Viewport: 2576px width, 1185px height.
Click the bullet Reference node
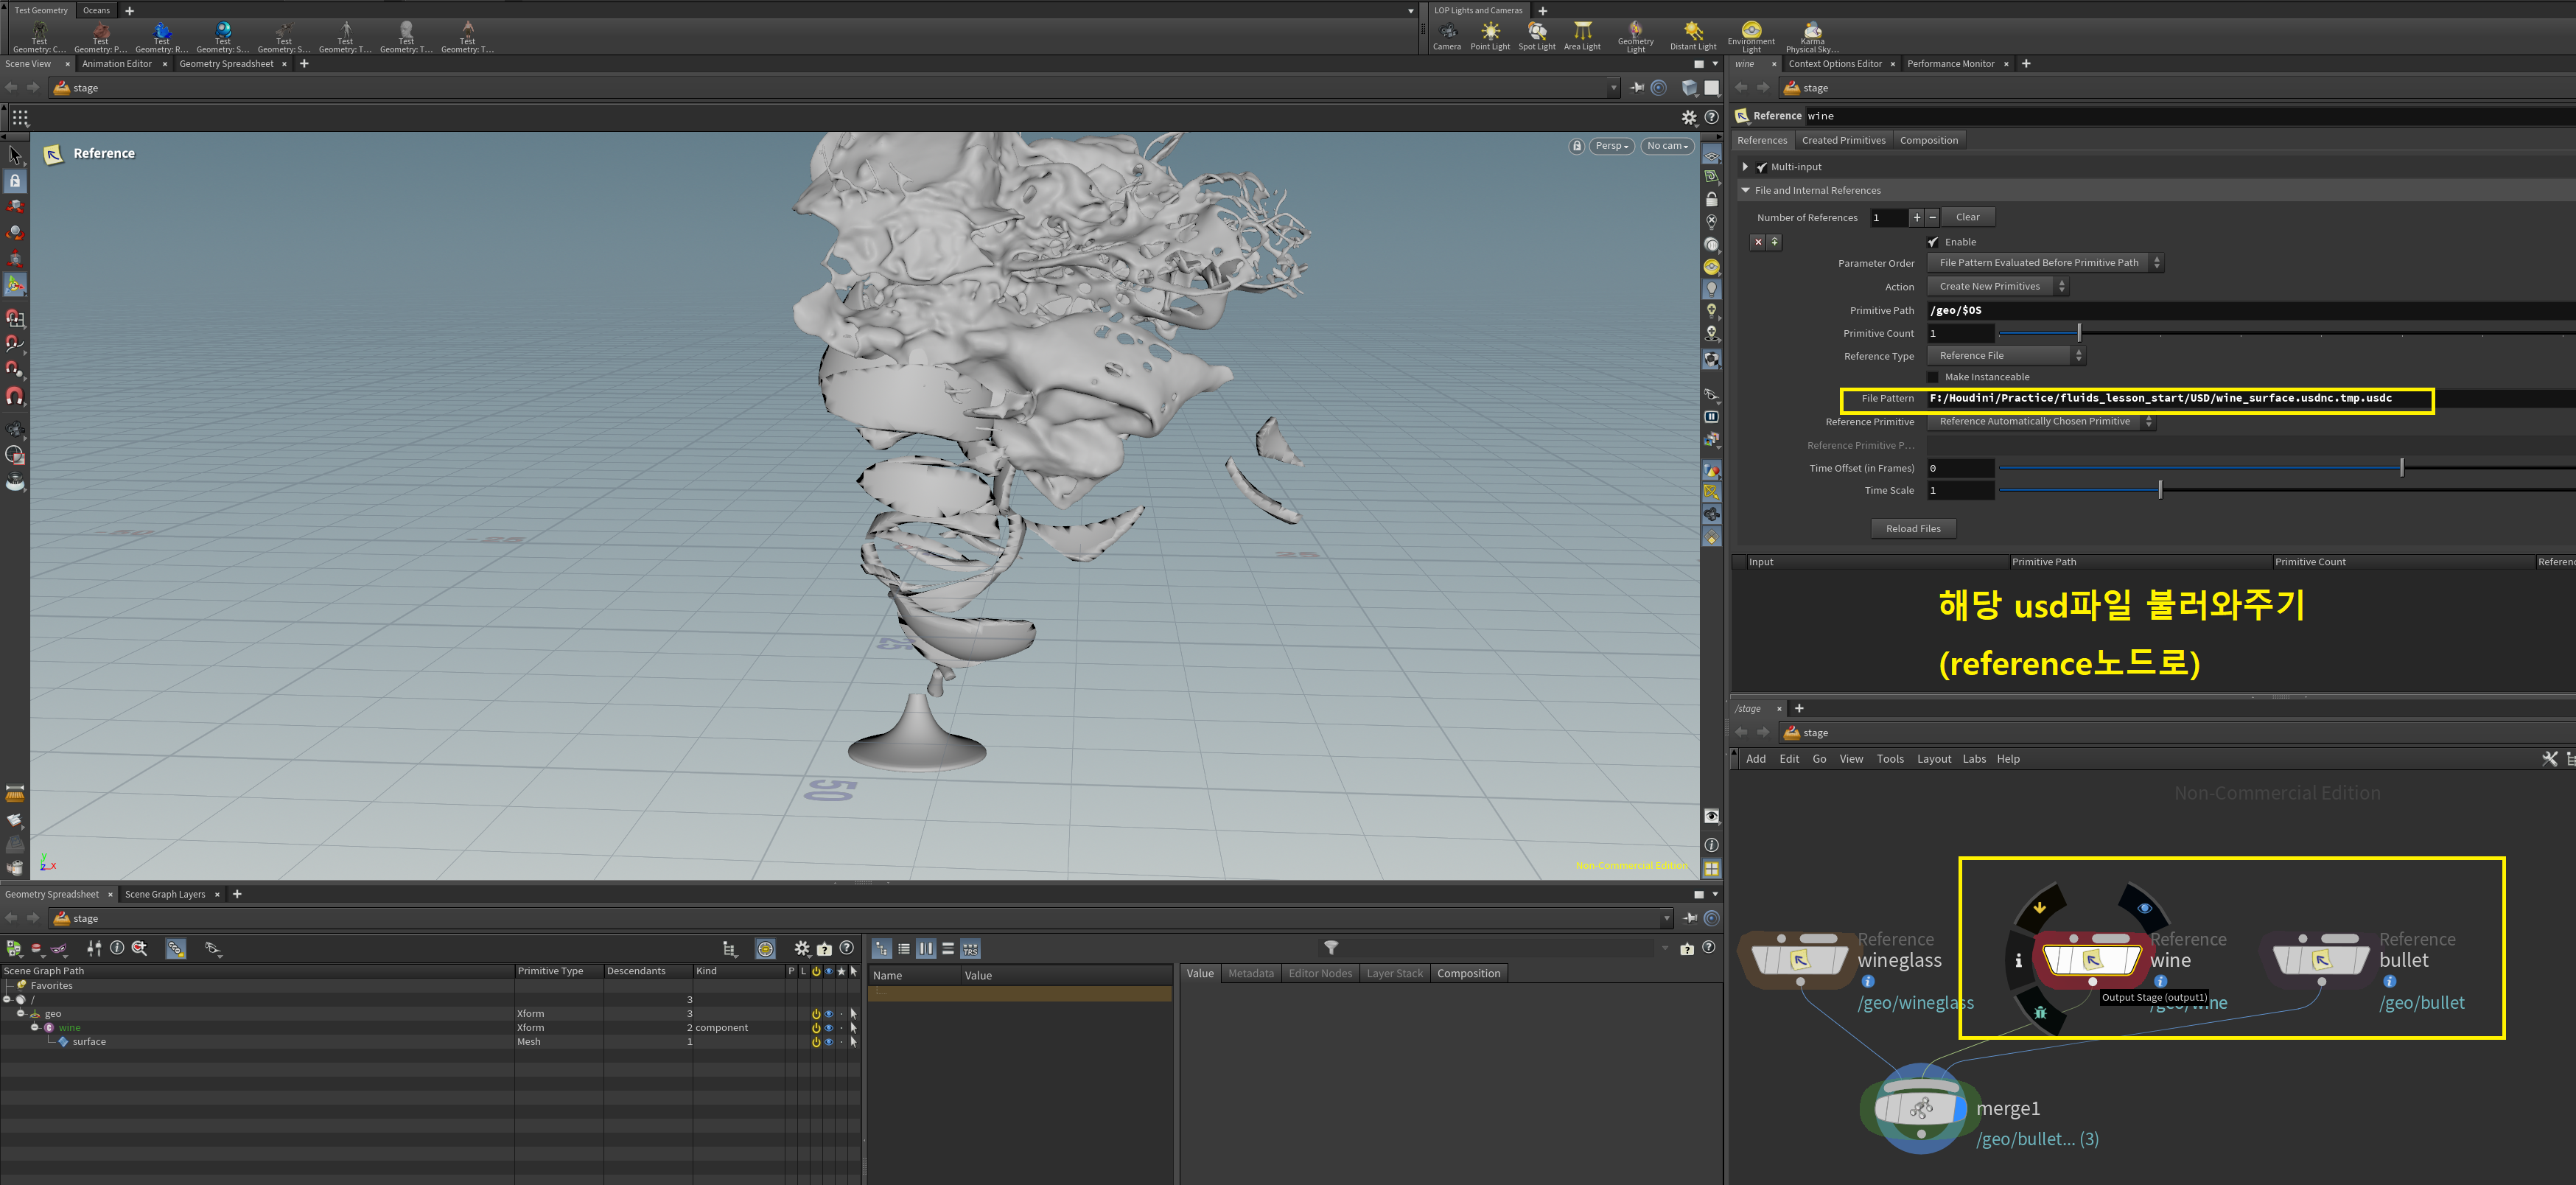(x=2321, y=960)
